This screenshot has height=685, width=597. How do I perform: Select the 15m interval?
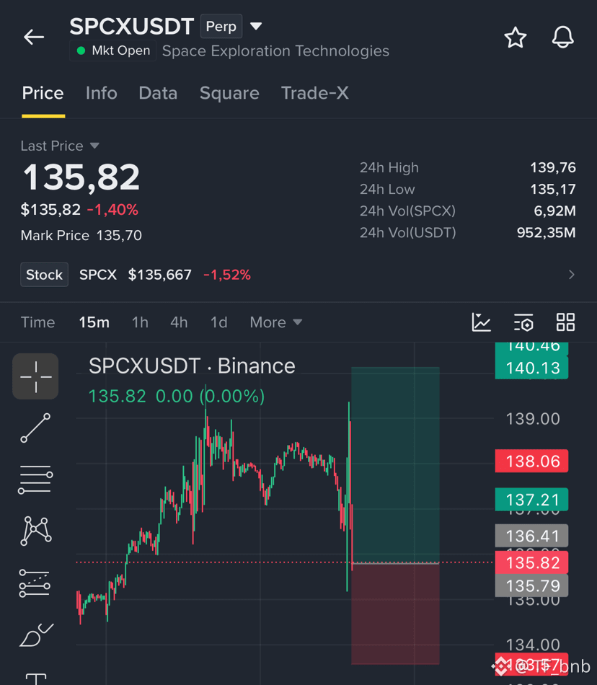click(94, 322)
